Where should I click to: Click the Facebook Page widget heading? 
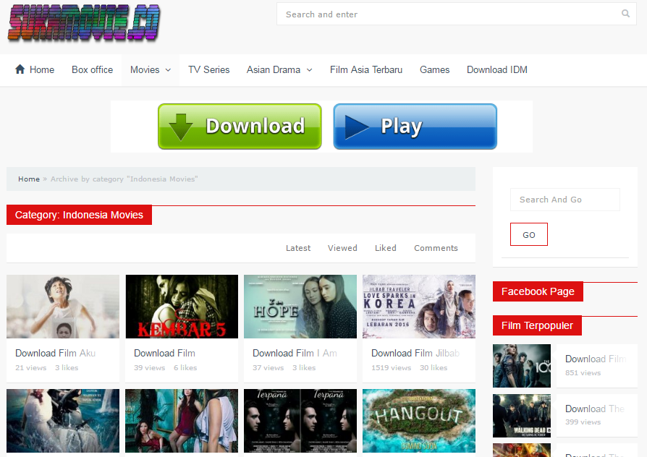(x=538, y=291)
